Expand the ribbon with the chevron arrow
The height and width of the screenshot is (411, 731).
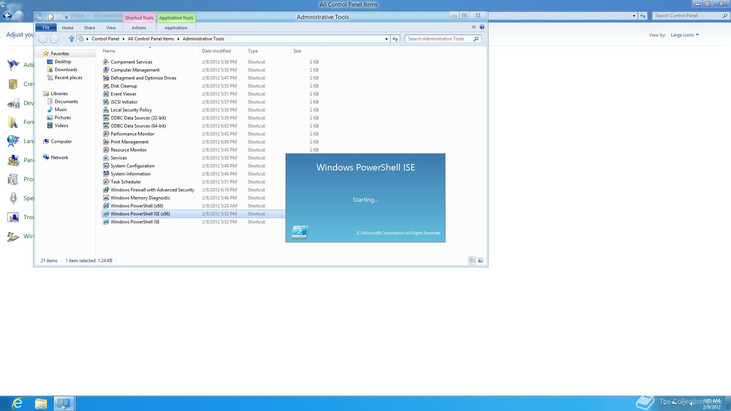[x=474, y=27]
